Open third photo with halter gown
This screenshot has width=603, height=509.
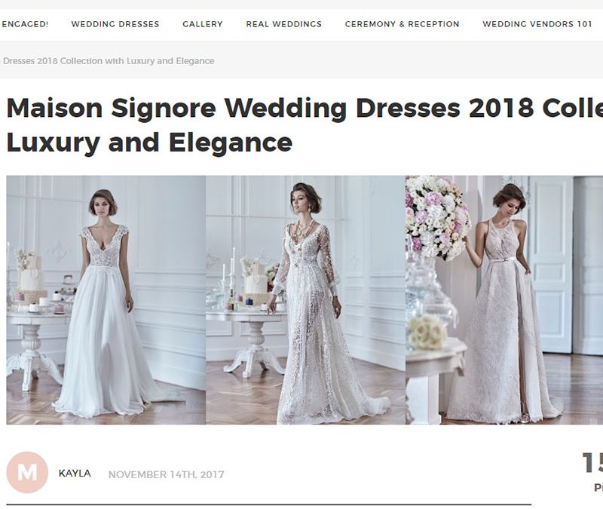coord(504,300)
